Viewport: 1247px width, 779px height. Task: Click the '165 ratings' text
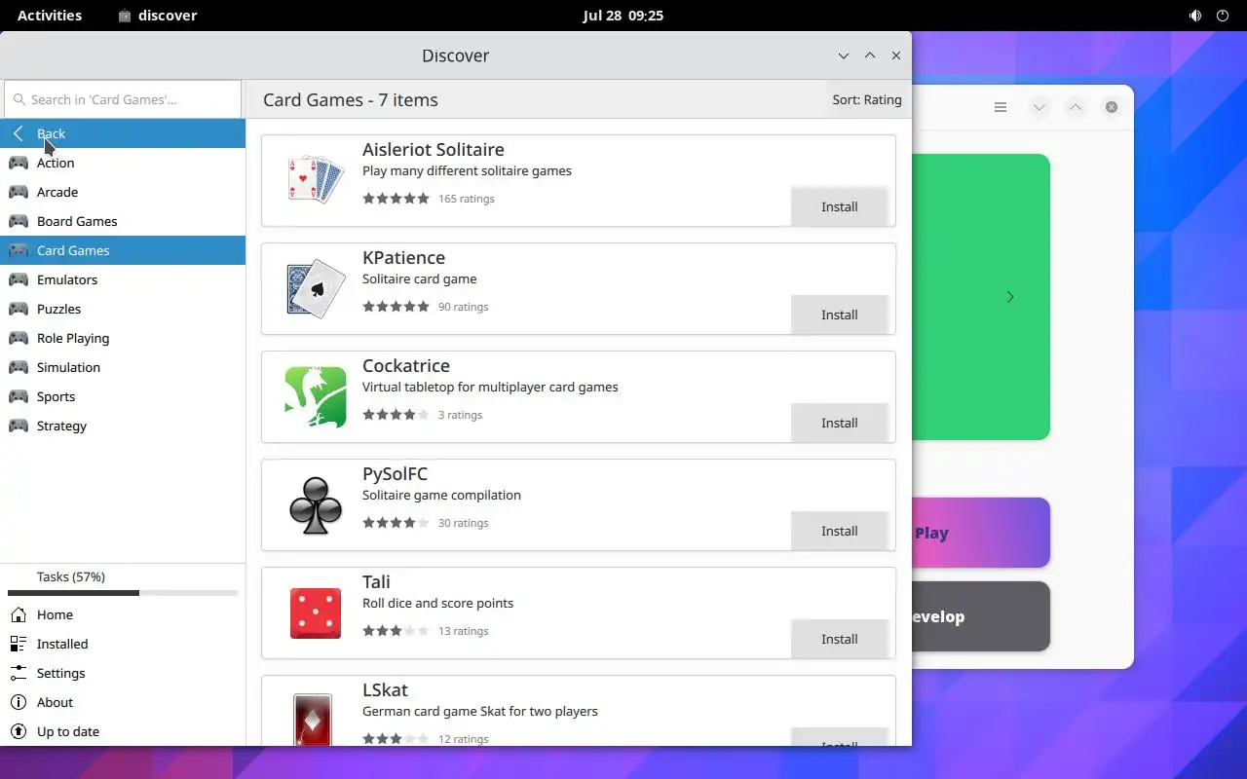click(467, 199)
